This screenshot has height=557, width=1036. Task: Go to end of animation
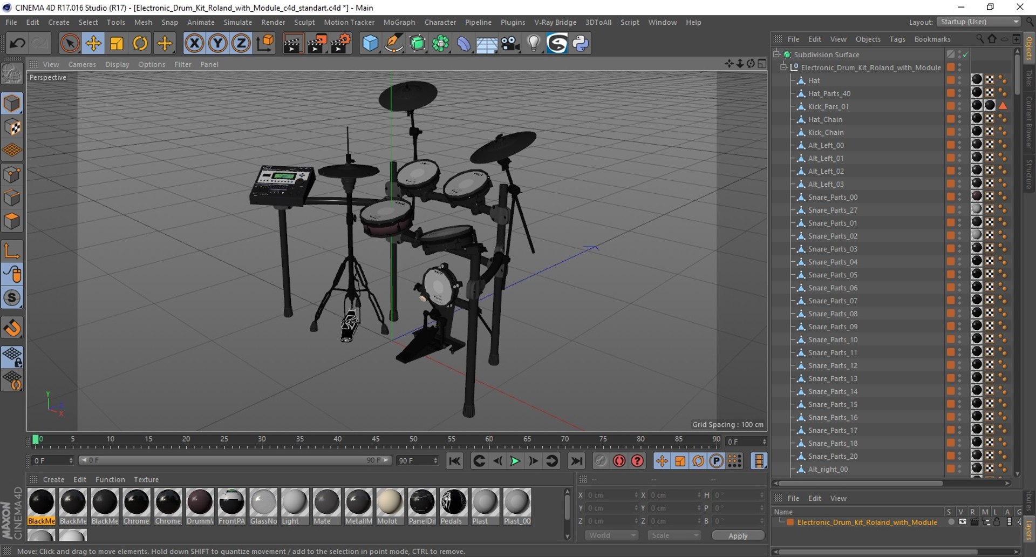tap(576, 461)
